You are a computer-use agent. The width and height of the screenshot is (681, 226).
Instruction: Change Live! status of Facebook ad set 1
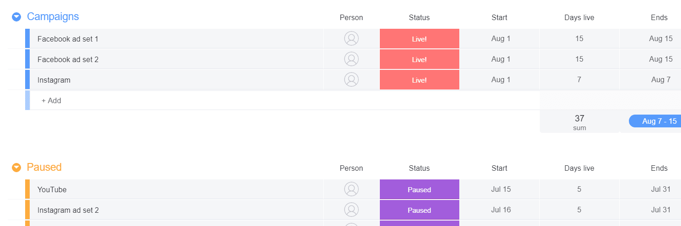click(x=420, y=39)
